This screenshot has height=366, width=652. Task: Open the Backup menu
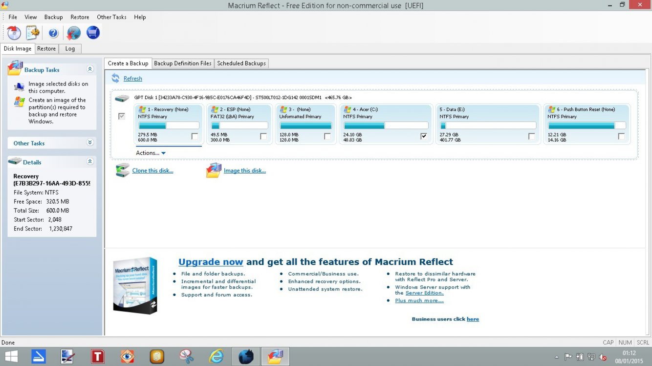click(x=53, y=17)
